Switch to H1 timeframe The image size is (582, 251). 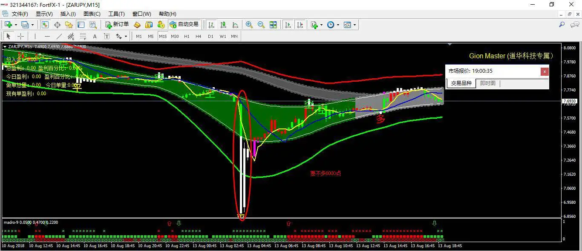coord(187,36)
